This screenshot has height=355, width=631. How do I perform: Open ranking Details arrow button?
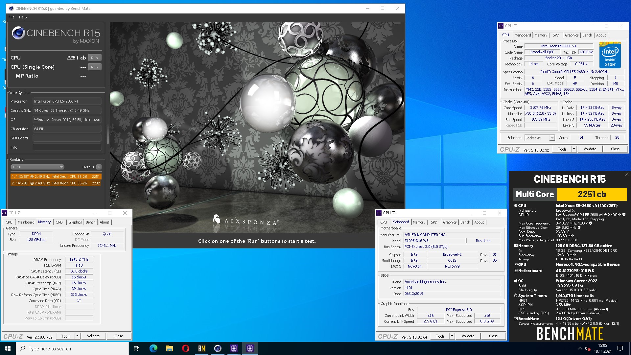tap(99, 167)
